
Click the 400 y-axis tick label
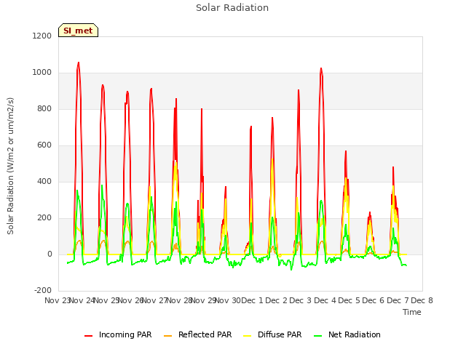[x=44, y=181]
